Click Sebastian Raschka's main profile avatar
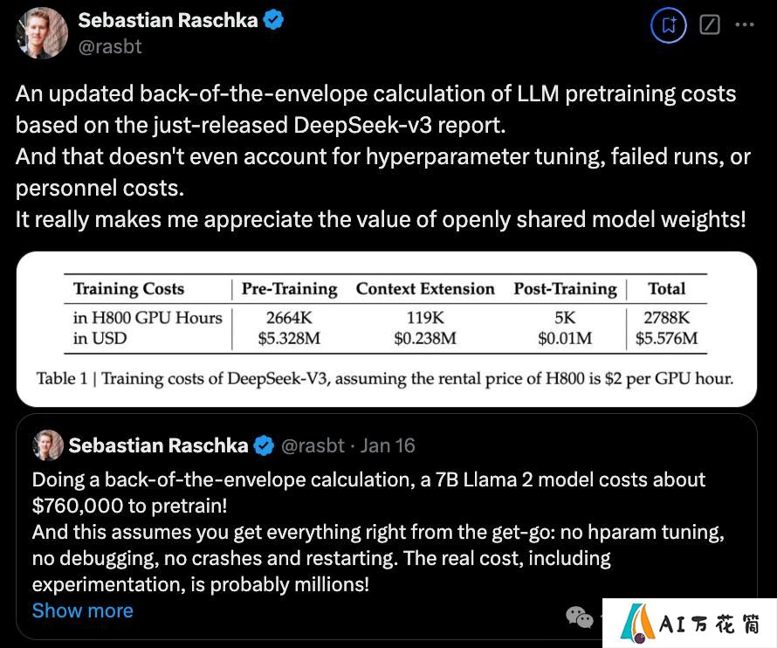This screenshot has width=777, height=648. [x=42, y=33]
